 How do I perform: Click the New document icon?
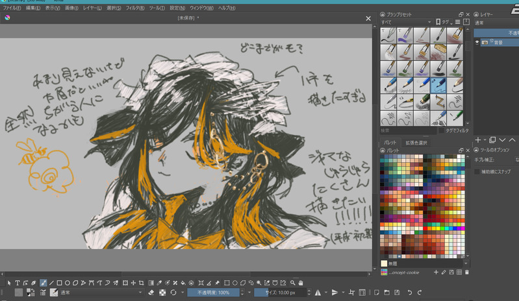coord(376,293)
